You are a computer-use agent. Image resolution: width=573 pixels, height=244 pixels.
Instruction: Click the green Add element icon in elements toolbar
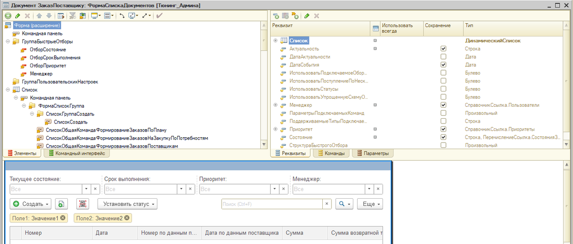point(8,16)
